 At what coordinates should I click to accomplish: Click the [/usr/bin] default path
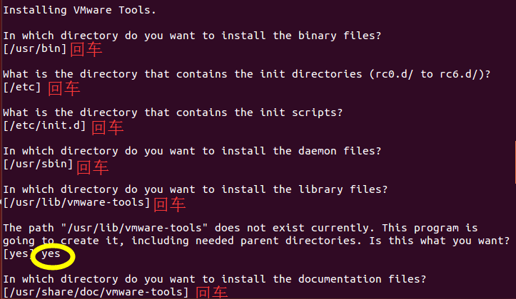point(35,48)
